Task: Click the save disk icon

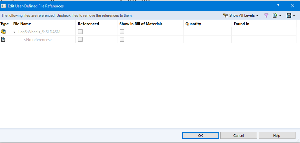Action: [289, 15]
